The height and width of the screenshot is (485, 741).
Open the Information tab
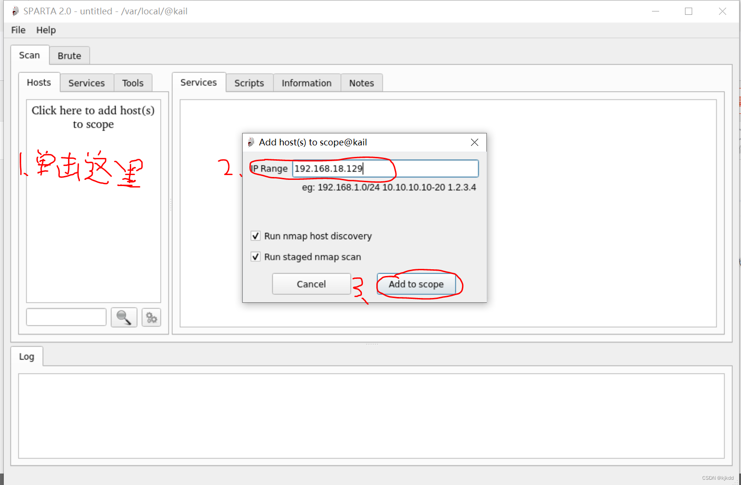307,83
